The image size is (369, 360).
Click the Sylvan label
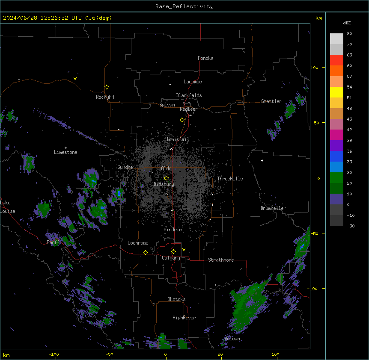[x=167, y=105]
